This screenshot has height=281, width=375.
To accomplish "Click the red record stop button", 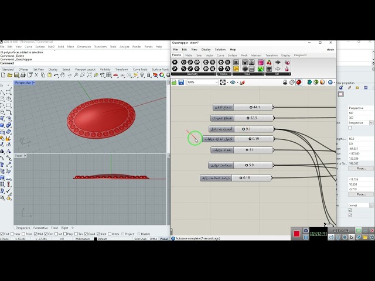I will [x=296, y=234].
